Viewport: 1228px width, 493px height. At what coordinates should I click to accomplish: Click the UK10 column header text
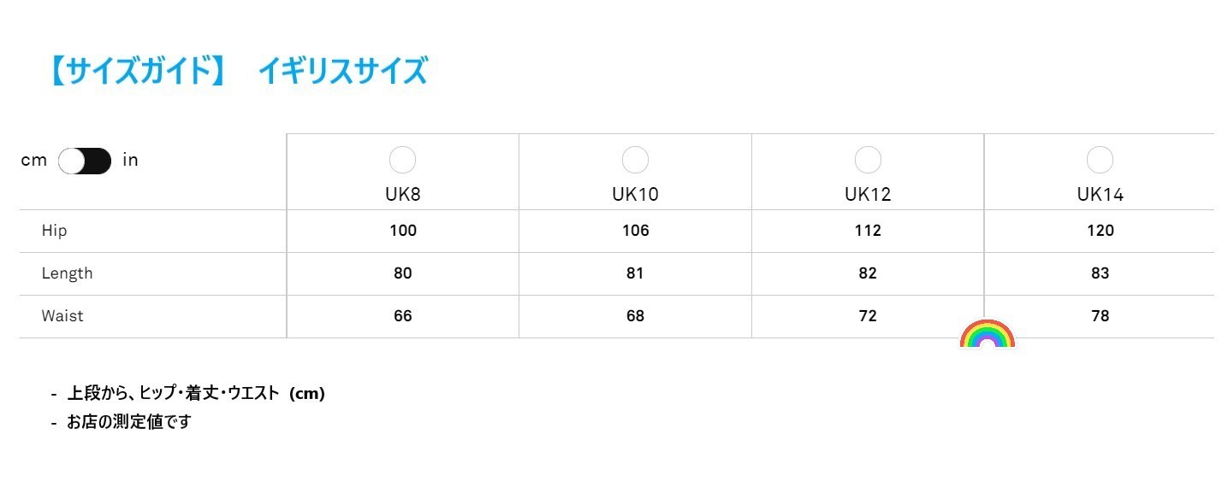click(x=635, y=195)
